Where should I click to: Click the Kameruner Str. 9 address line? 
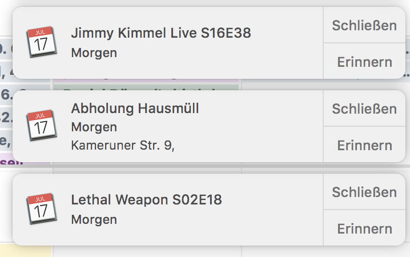point(123,146)
